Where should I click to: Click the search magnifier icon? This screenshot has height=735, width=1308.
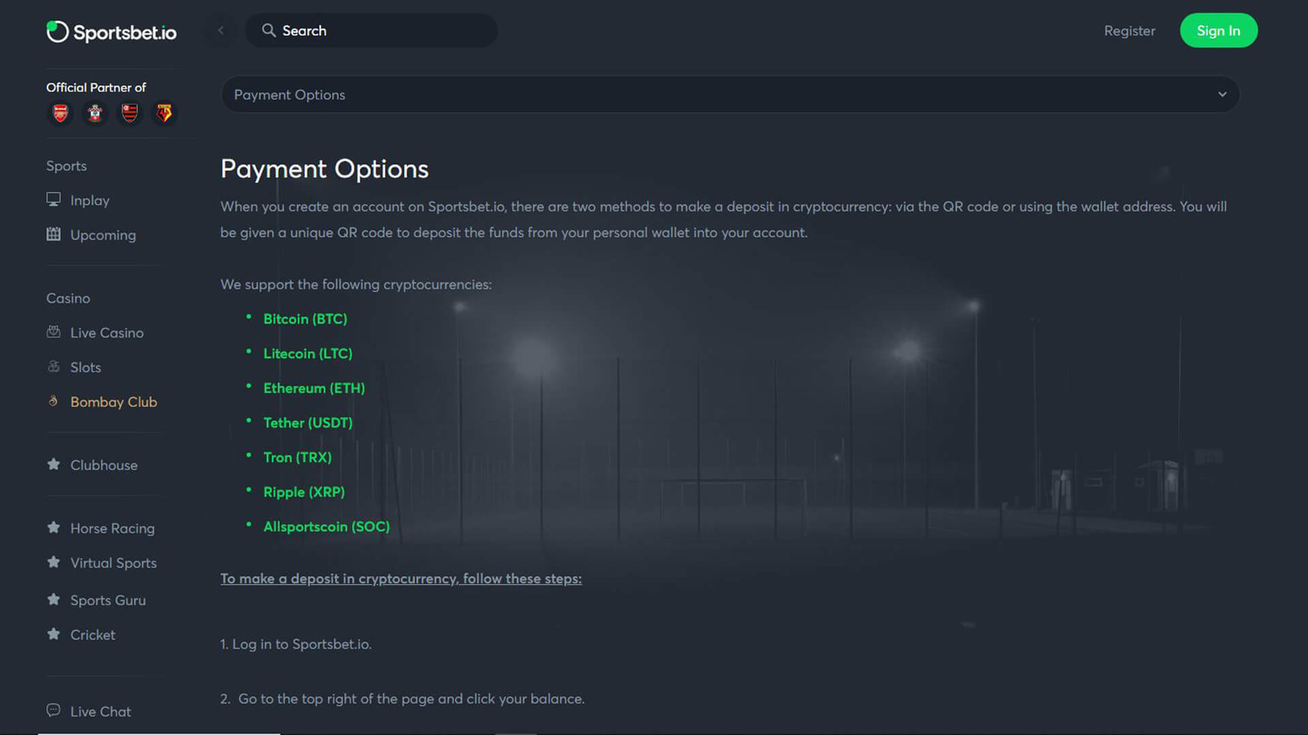[x=268, y=31]
